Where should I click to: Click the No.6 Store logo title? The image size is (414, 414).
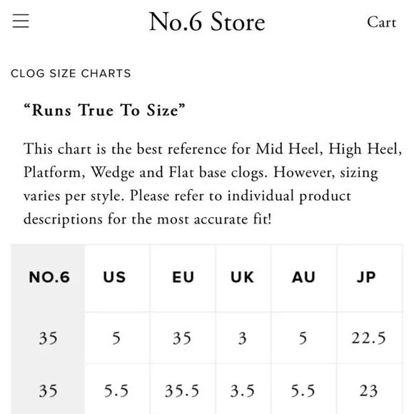207,21
